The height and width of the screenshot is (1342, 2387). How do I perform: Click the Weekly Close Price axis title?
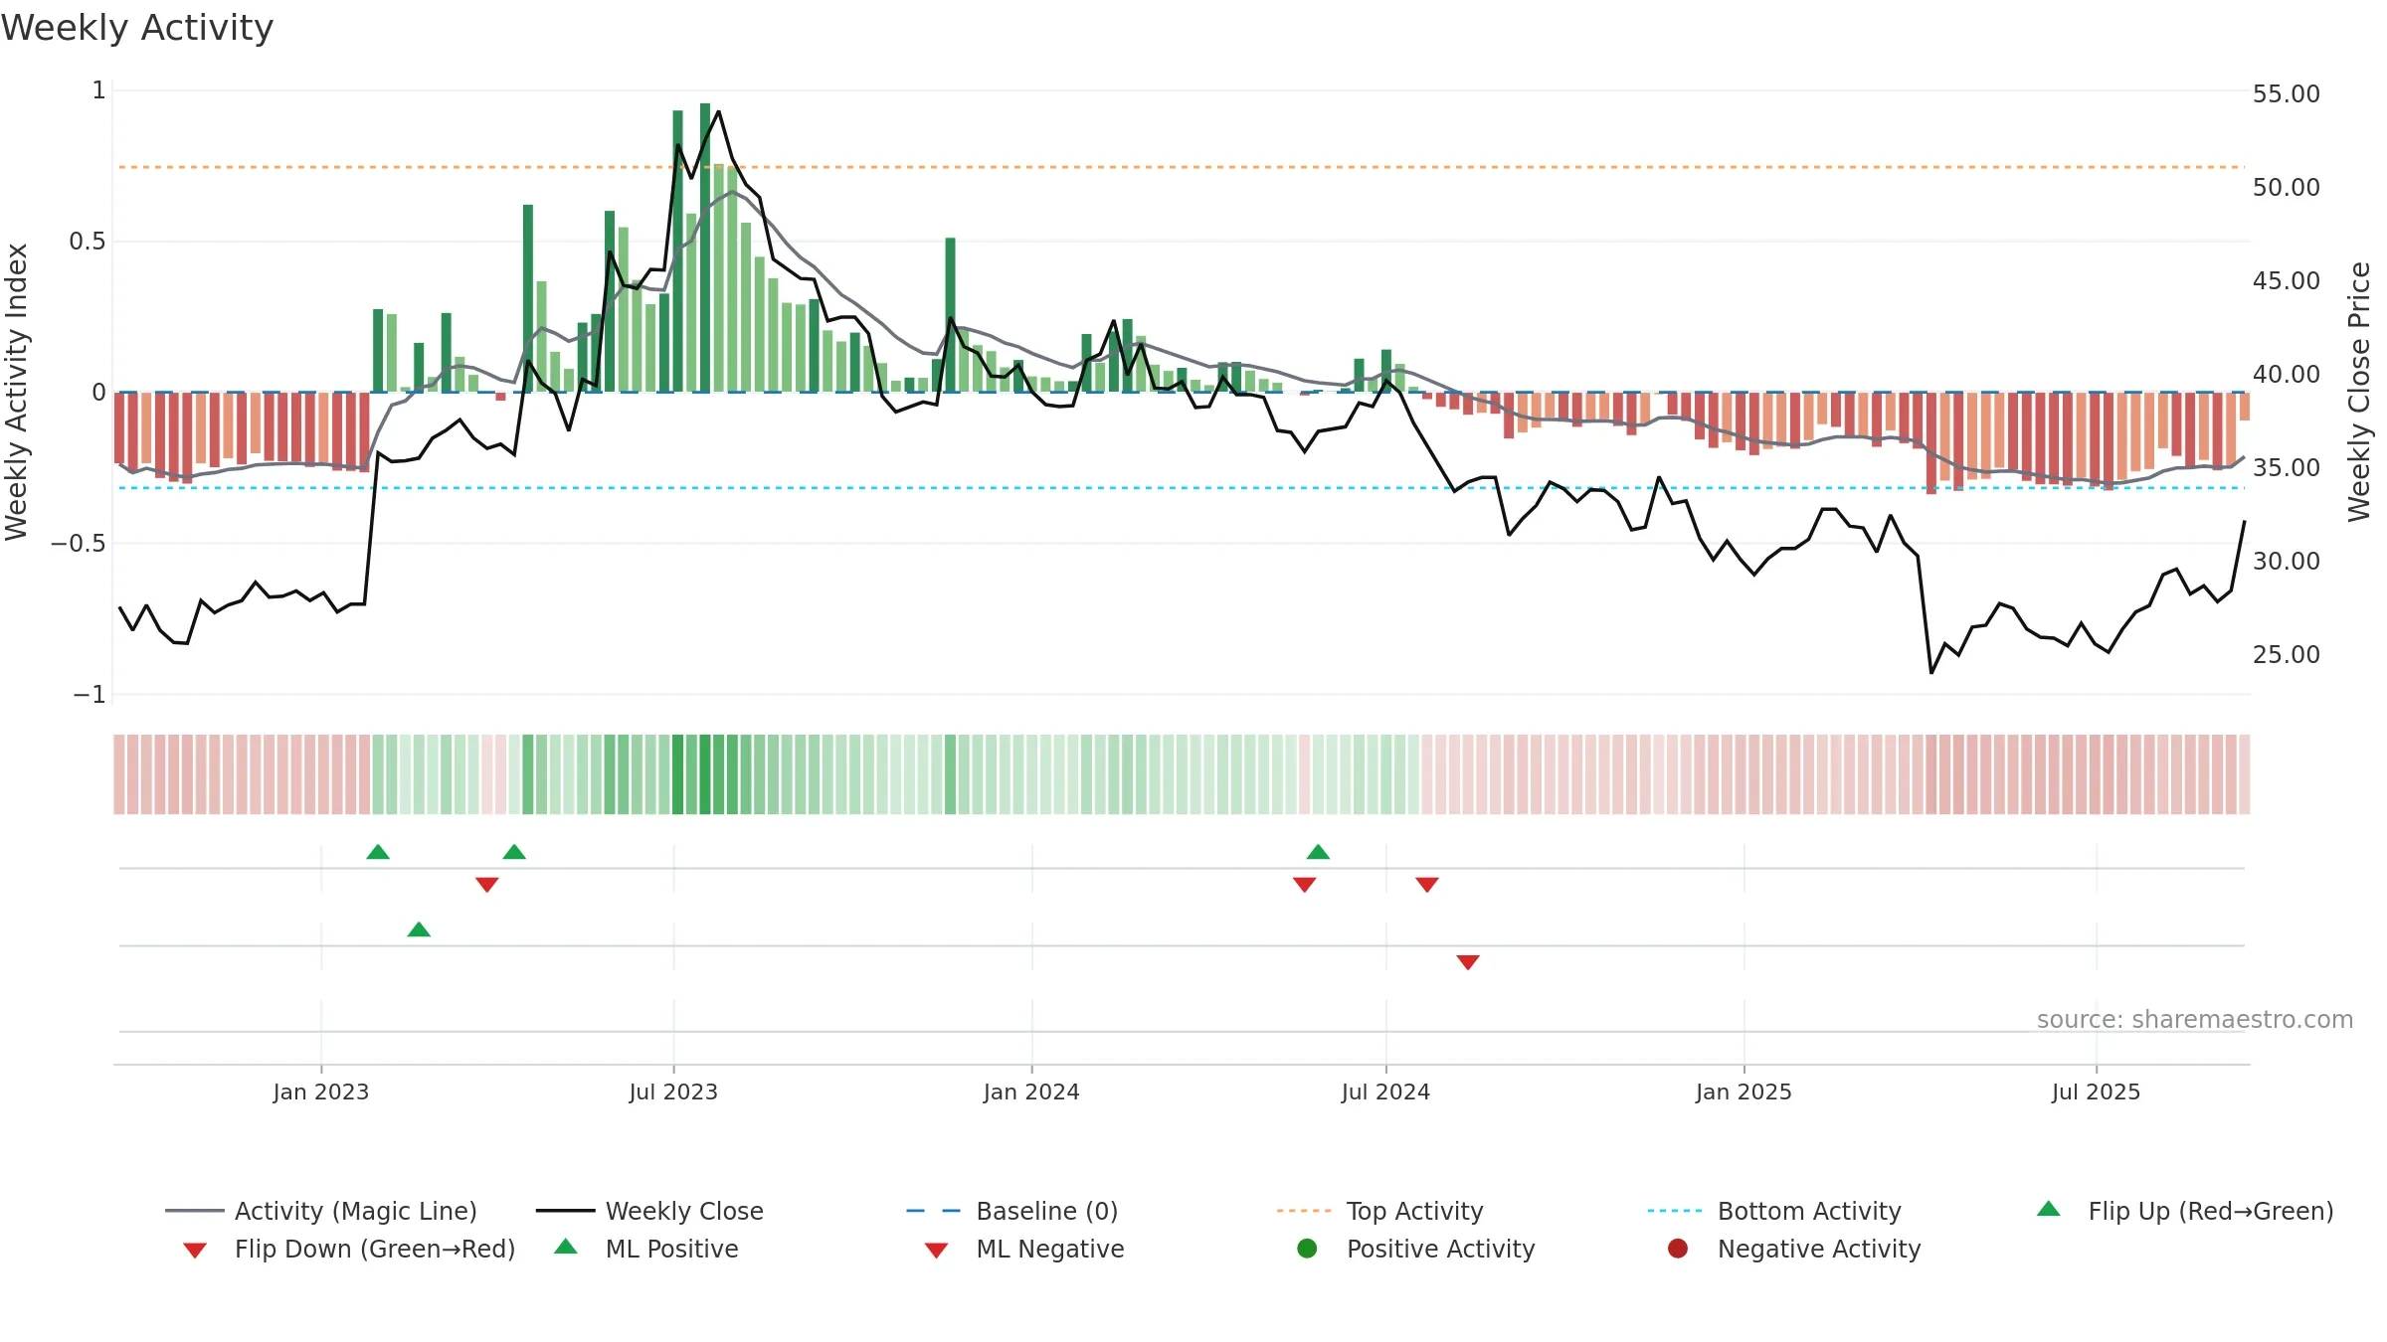click(2359, 393)
